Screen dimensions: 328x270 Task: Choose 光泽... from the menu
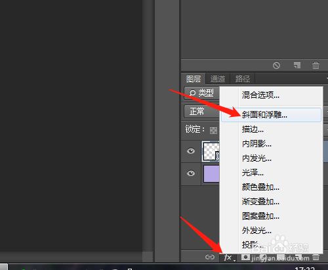tap(271, 173)
